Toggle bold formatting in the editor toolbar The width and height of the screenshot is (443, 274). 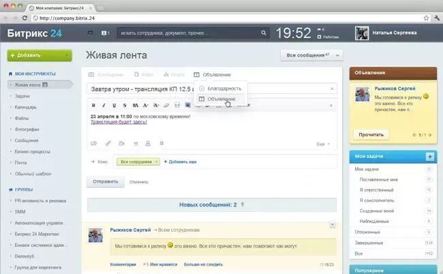(x=93, y=106)
